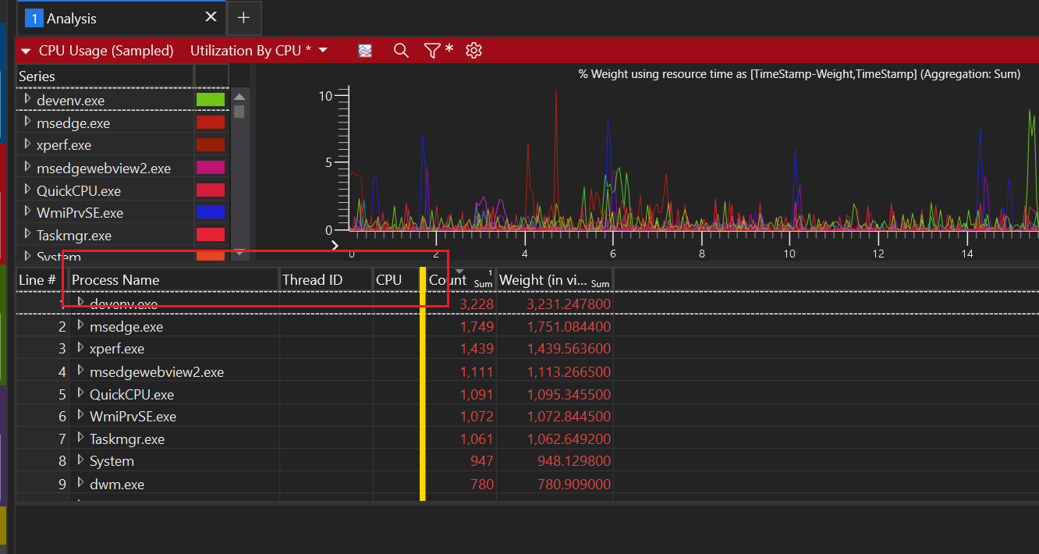Click the msedgewebview2.exe magenta color swatch
Image resolution: width=1039 pixels, height=554 pixels.
(211, 168)
